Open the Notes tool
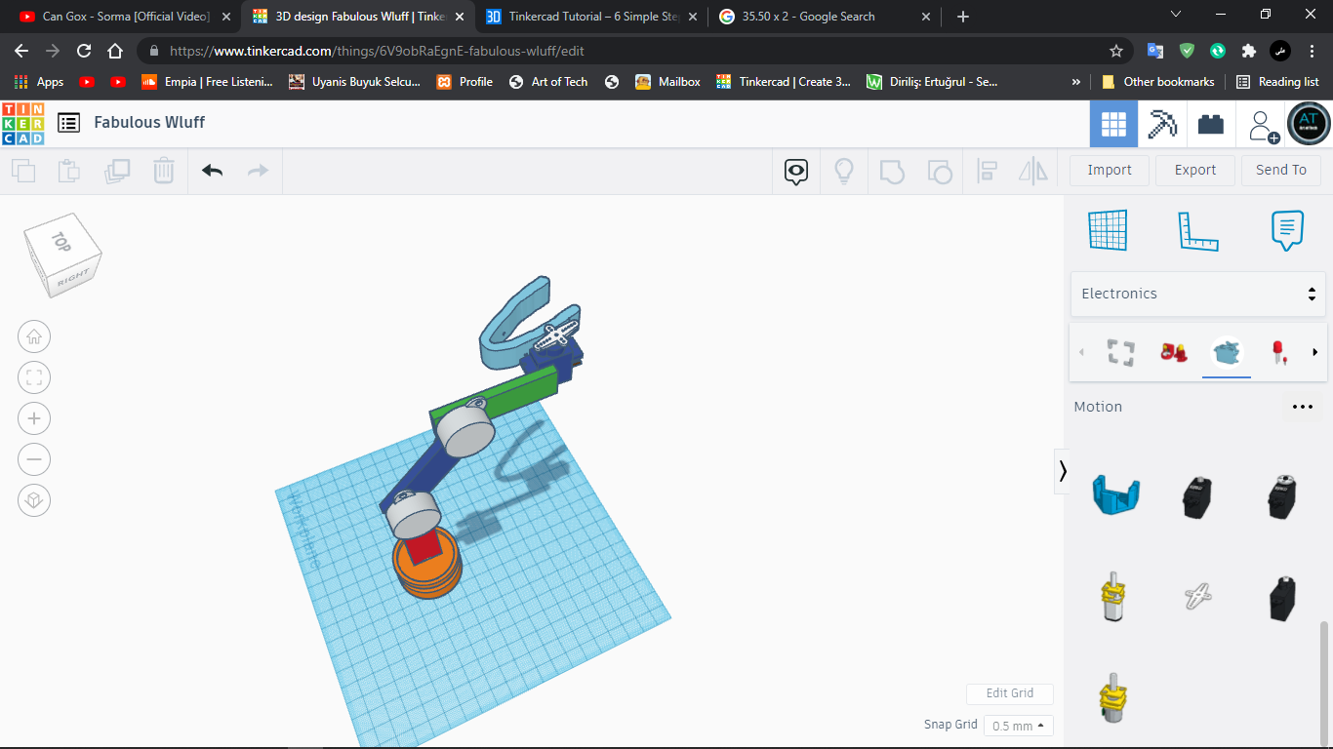Image resolution: width=1333 pixels, height=749 pixels. click(1287, 230)
